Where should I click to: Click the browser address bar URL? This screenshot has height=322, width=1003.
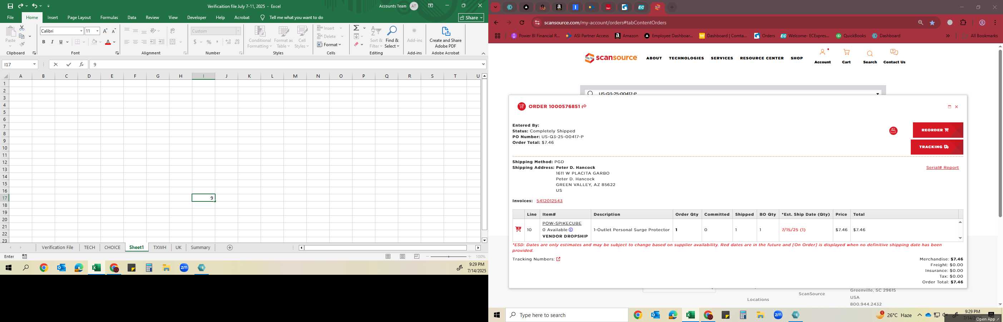click(605, 23)
